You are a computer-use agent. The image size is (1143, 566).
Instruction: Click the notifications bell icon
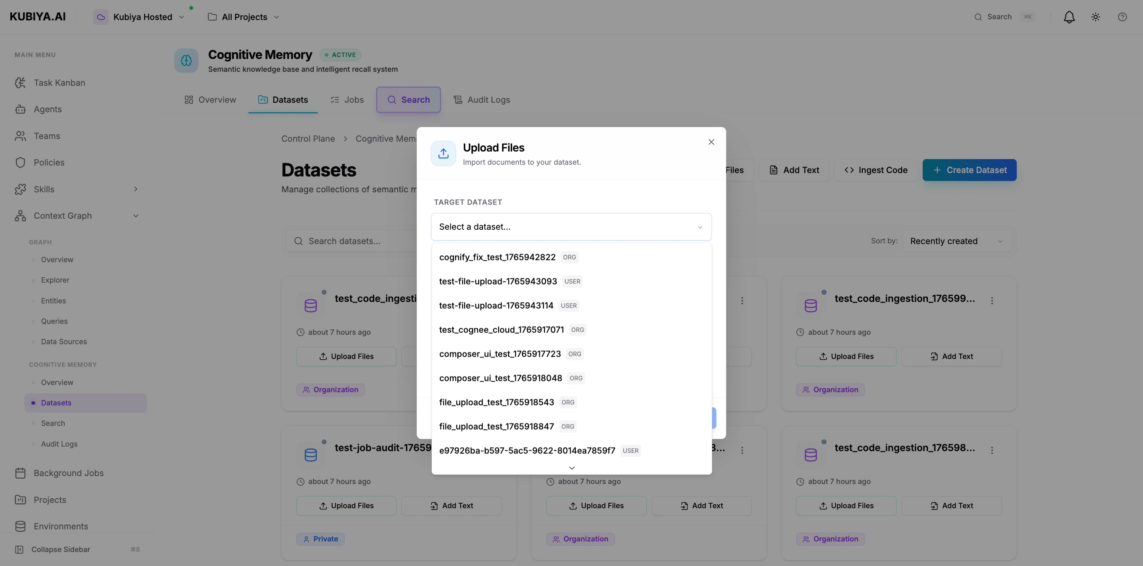tap(1069, 16)
